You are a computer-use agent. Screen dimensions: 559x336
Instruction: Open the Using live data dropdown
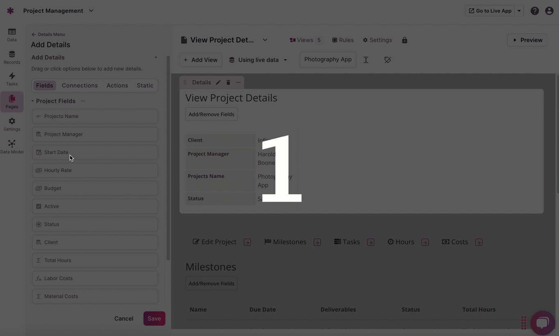pos(258,60)
